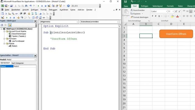Open Find (binoculars) in VBA toolbar

26,6
